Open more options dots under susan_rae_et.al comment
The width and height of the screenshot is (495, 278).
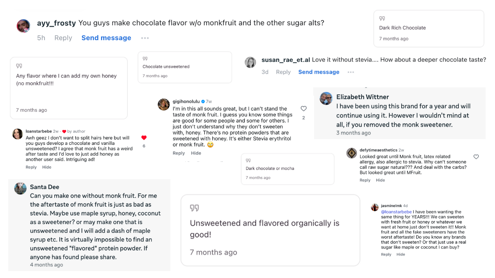(x=351, y=72)
